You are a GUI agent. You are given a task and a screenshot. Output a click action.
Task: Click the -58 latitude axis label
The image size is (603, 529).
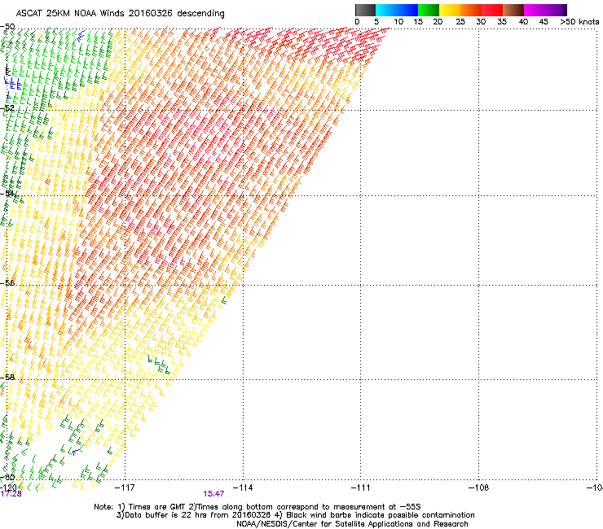(x=7, y=378)
